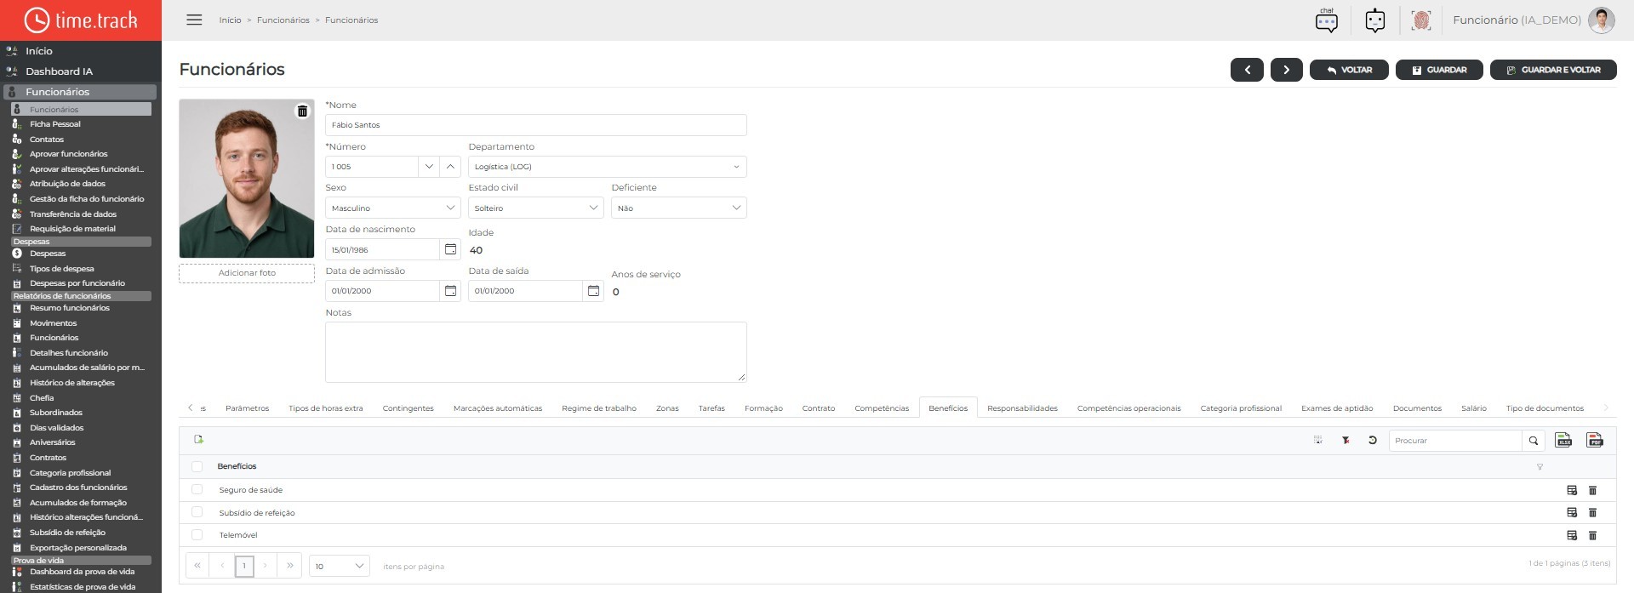Open the Departamento dropdown
Screen dimensions: 1634x593
[x=608, y=167]
